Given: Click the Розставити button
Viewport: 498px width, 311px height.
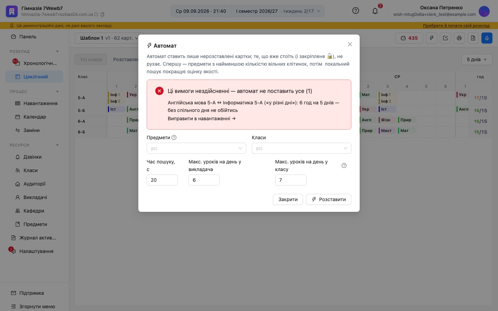Looking at the screenshot, I should click(x=329, y=199).
